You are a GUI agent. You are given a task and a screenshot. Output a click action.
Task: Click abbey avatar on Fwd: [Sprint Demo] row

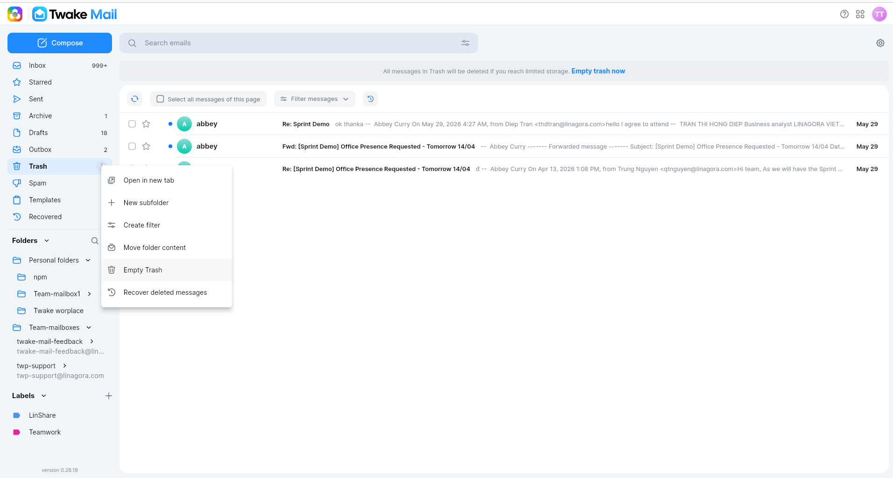tap(184, 146)
